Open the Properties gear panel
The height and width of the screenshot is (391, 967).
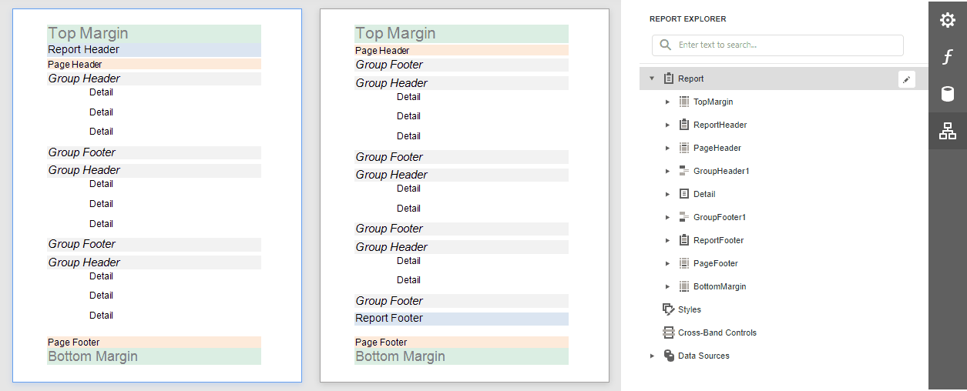point(947,20)
